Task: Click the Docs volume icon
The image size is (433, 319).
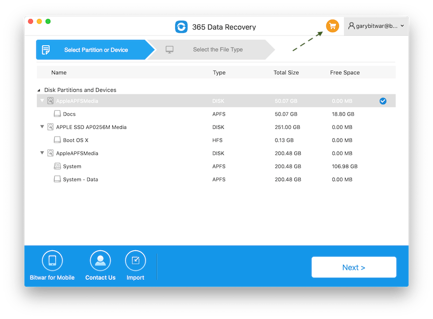Action: [57, 114]
